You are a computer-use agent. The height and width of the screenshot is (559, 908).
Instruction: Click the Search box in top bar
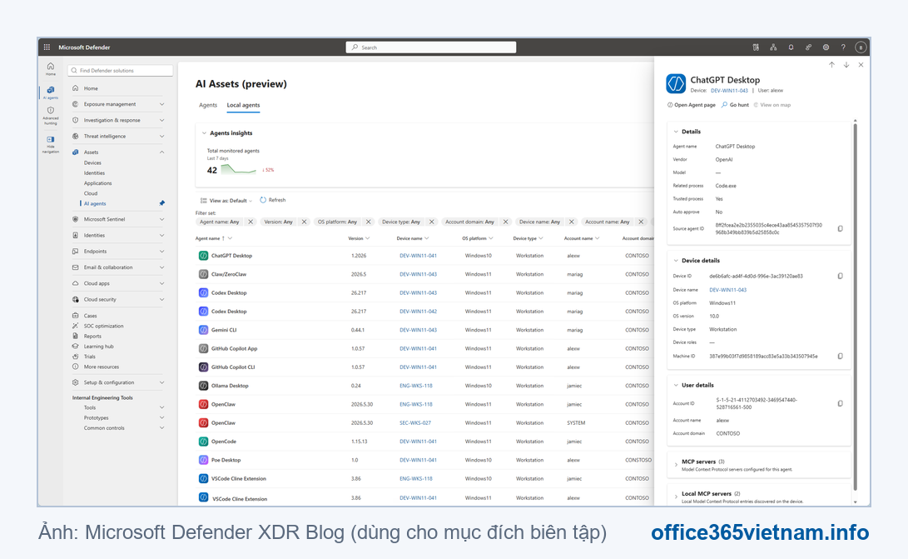[431, 47]
